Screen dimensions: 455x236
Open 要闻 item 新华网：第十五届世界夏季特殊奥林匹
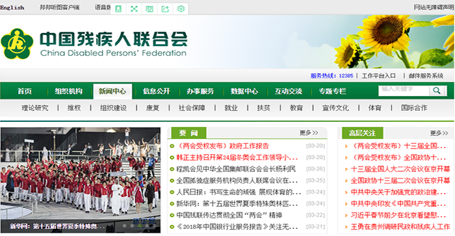[237, 204]
